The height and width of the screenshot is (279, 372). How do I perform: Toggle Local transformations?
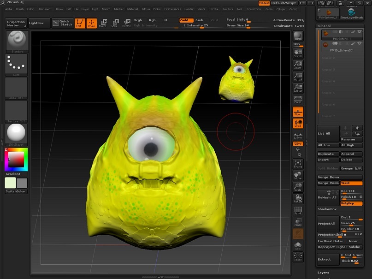coord(298,124)
